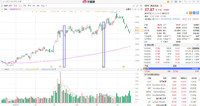Click the 57.87 current price tag on axis
200x106 pixels.
pos(139,30)
